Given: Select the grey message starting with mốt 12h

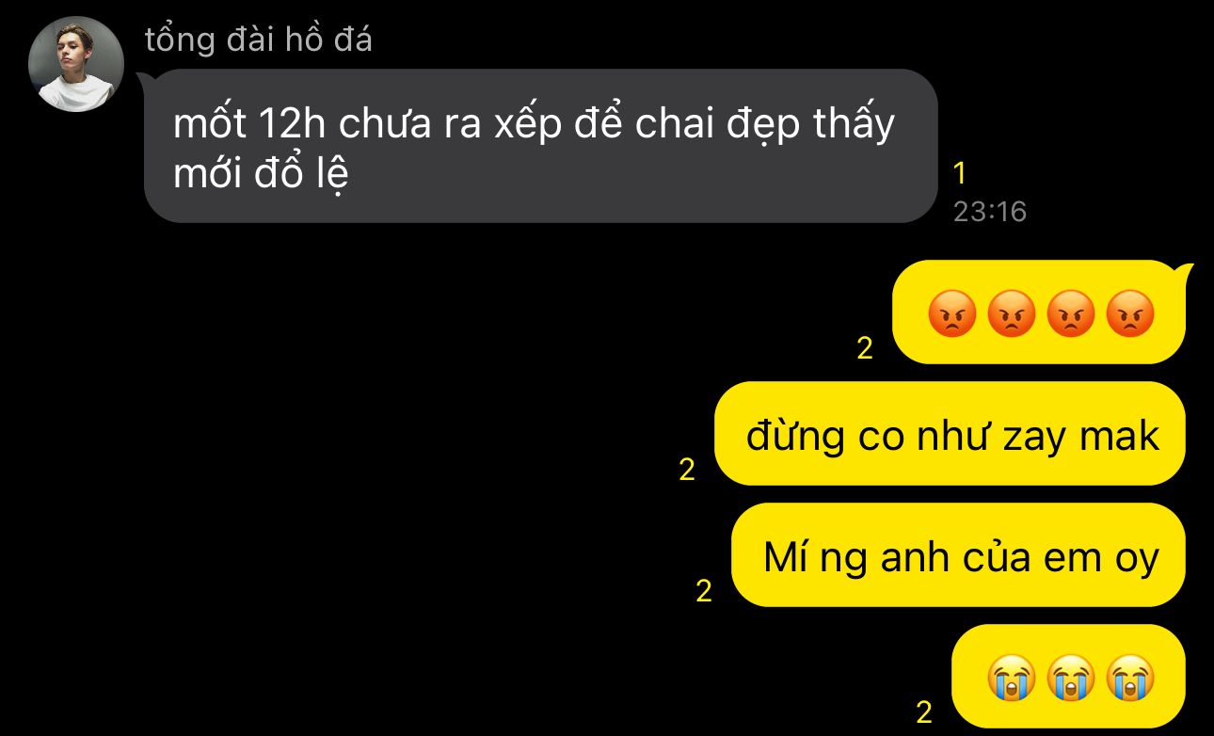Looking at the screenshot, I should 541,146.
